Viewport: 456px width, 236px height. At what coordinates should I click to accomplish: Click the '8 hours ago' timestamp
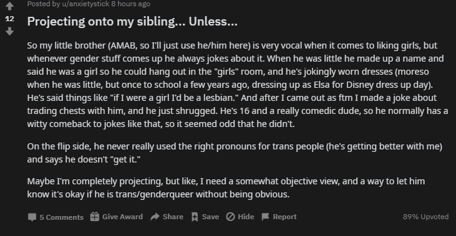pyautogui.click(x=131, y=4)
